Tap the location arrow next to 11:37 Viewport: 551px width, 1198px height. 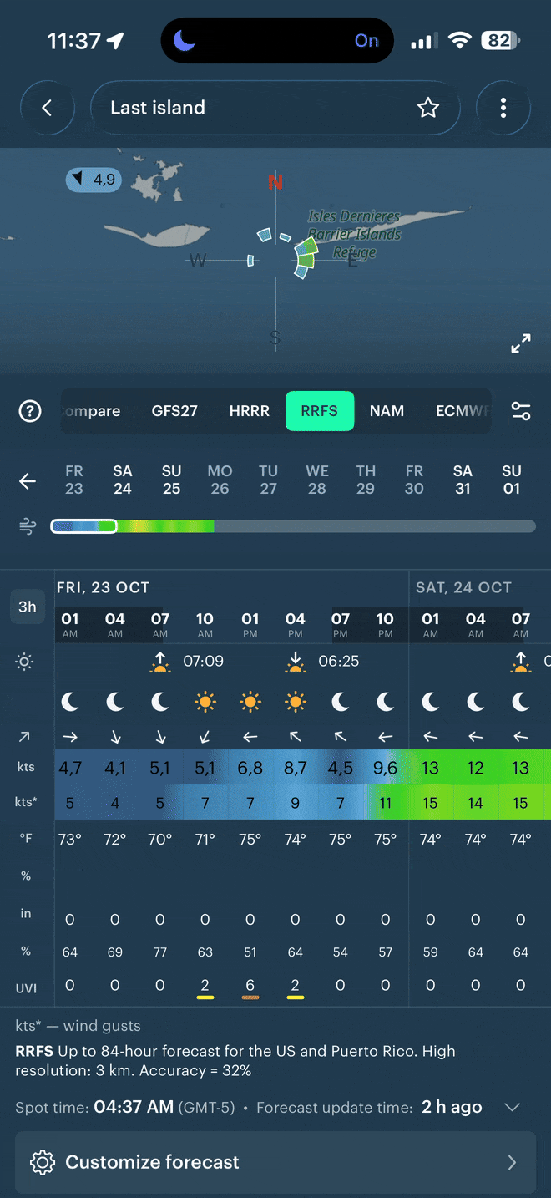116,41
